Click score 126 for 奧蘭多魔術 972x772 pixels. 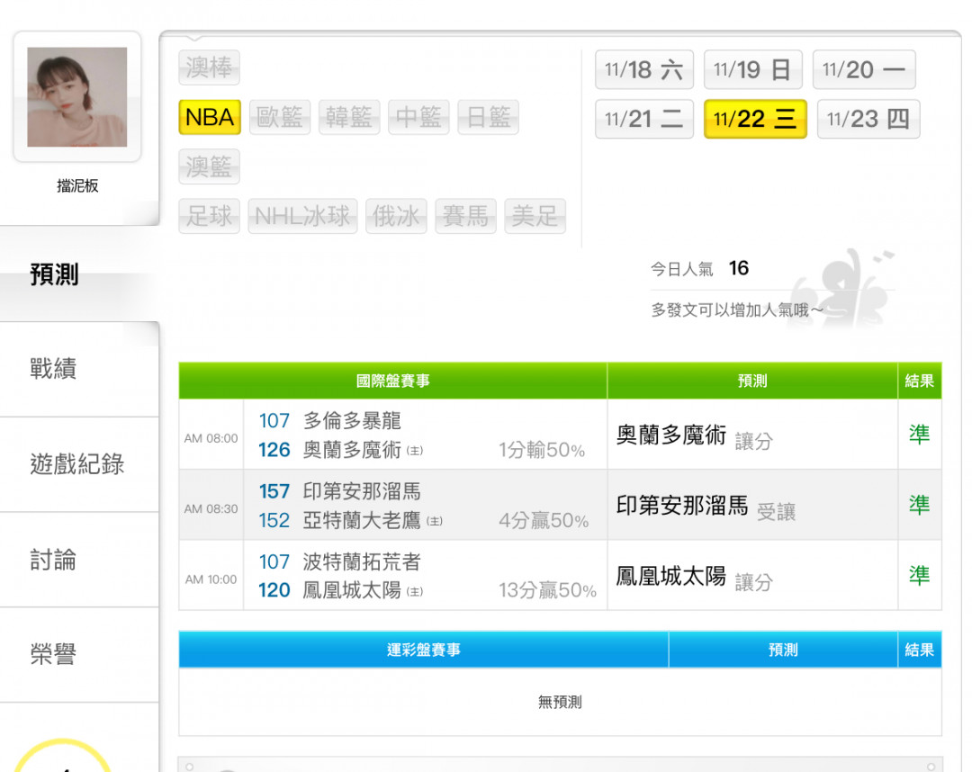[274, 450]
